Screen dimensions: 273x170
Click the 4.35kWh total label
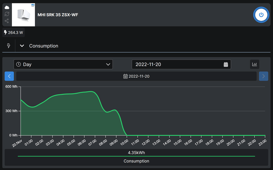(136, 152)
